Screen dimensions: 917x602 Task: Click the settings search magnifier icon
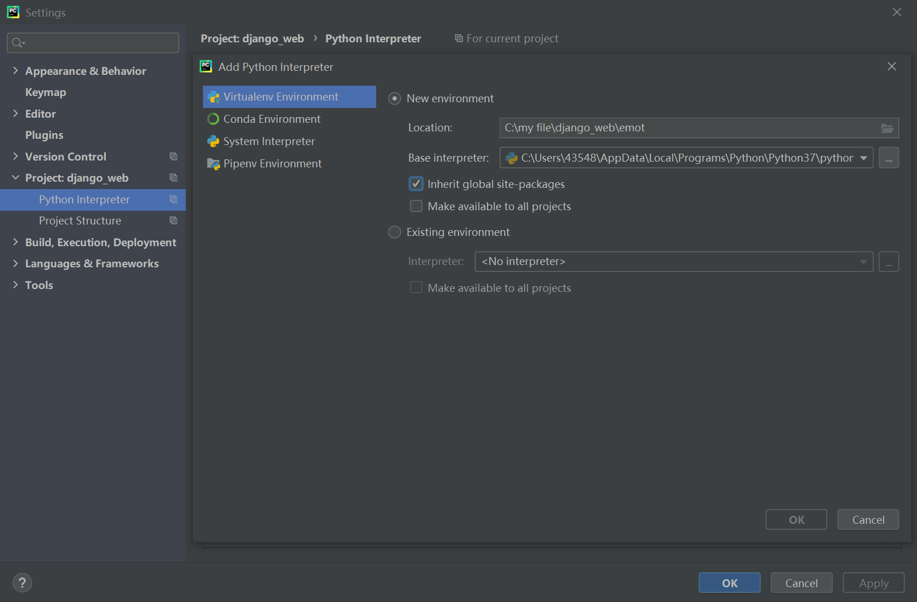[x=18, y=43]
